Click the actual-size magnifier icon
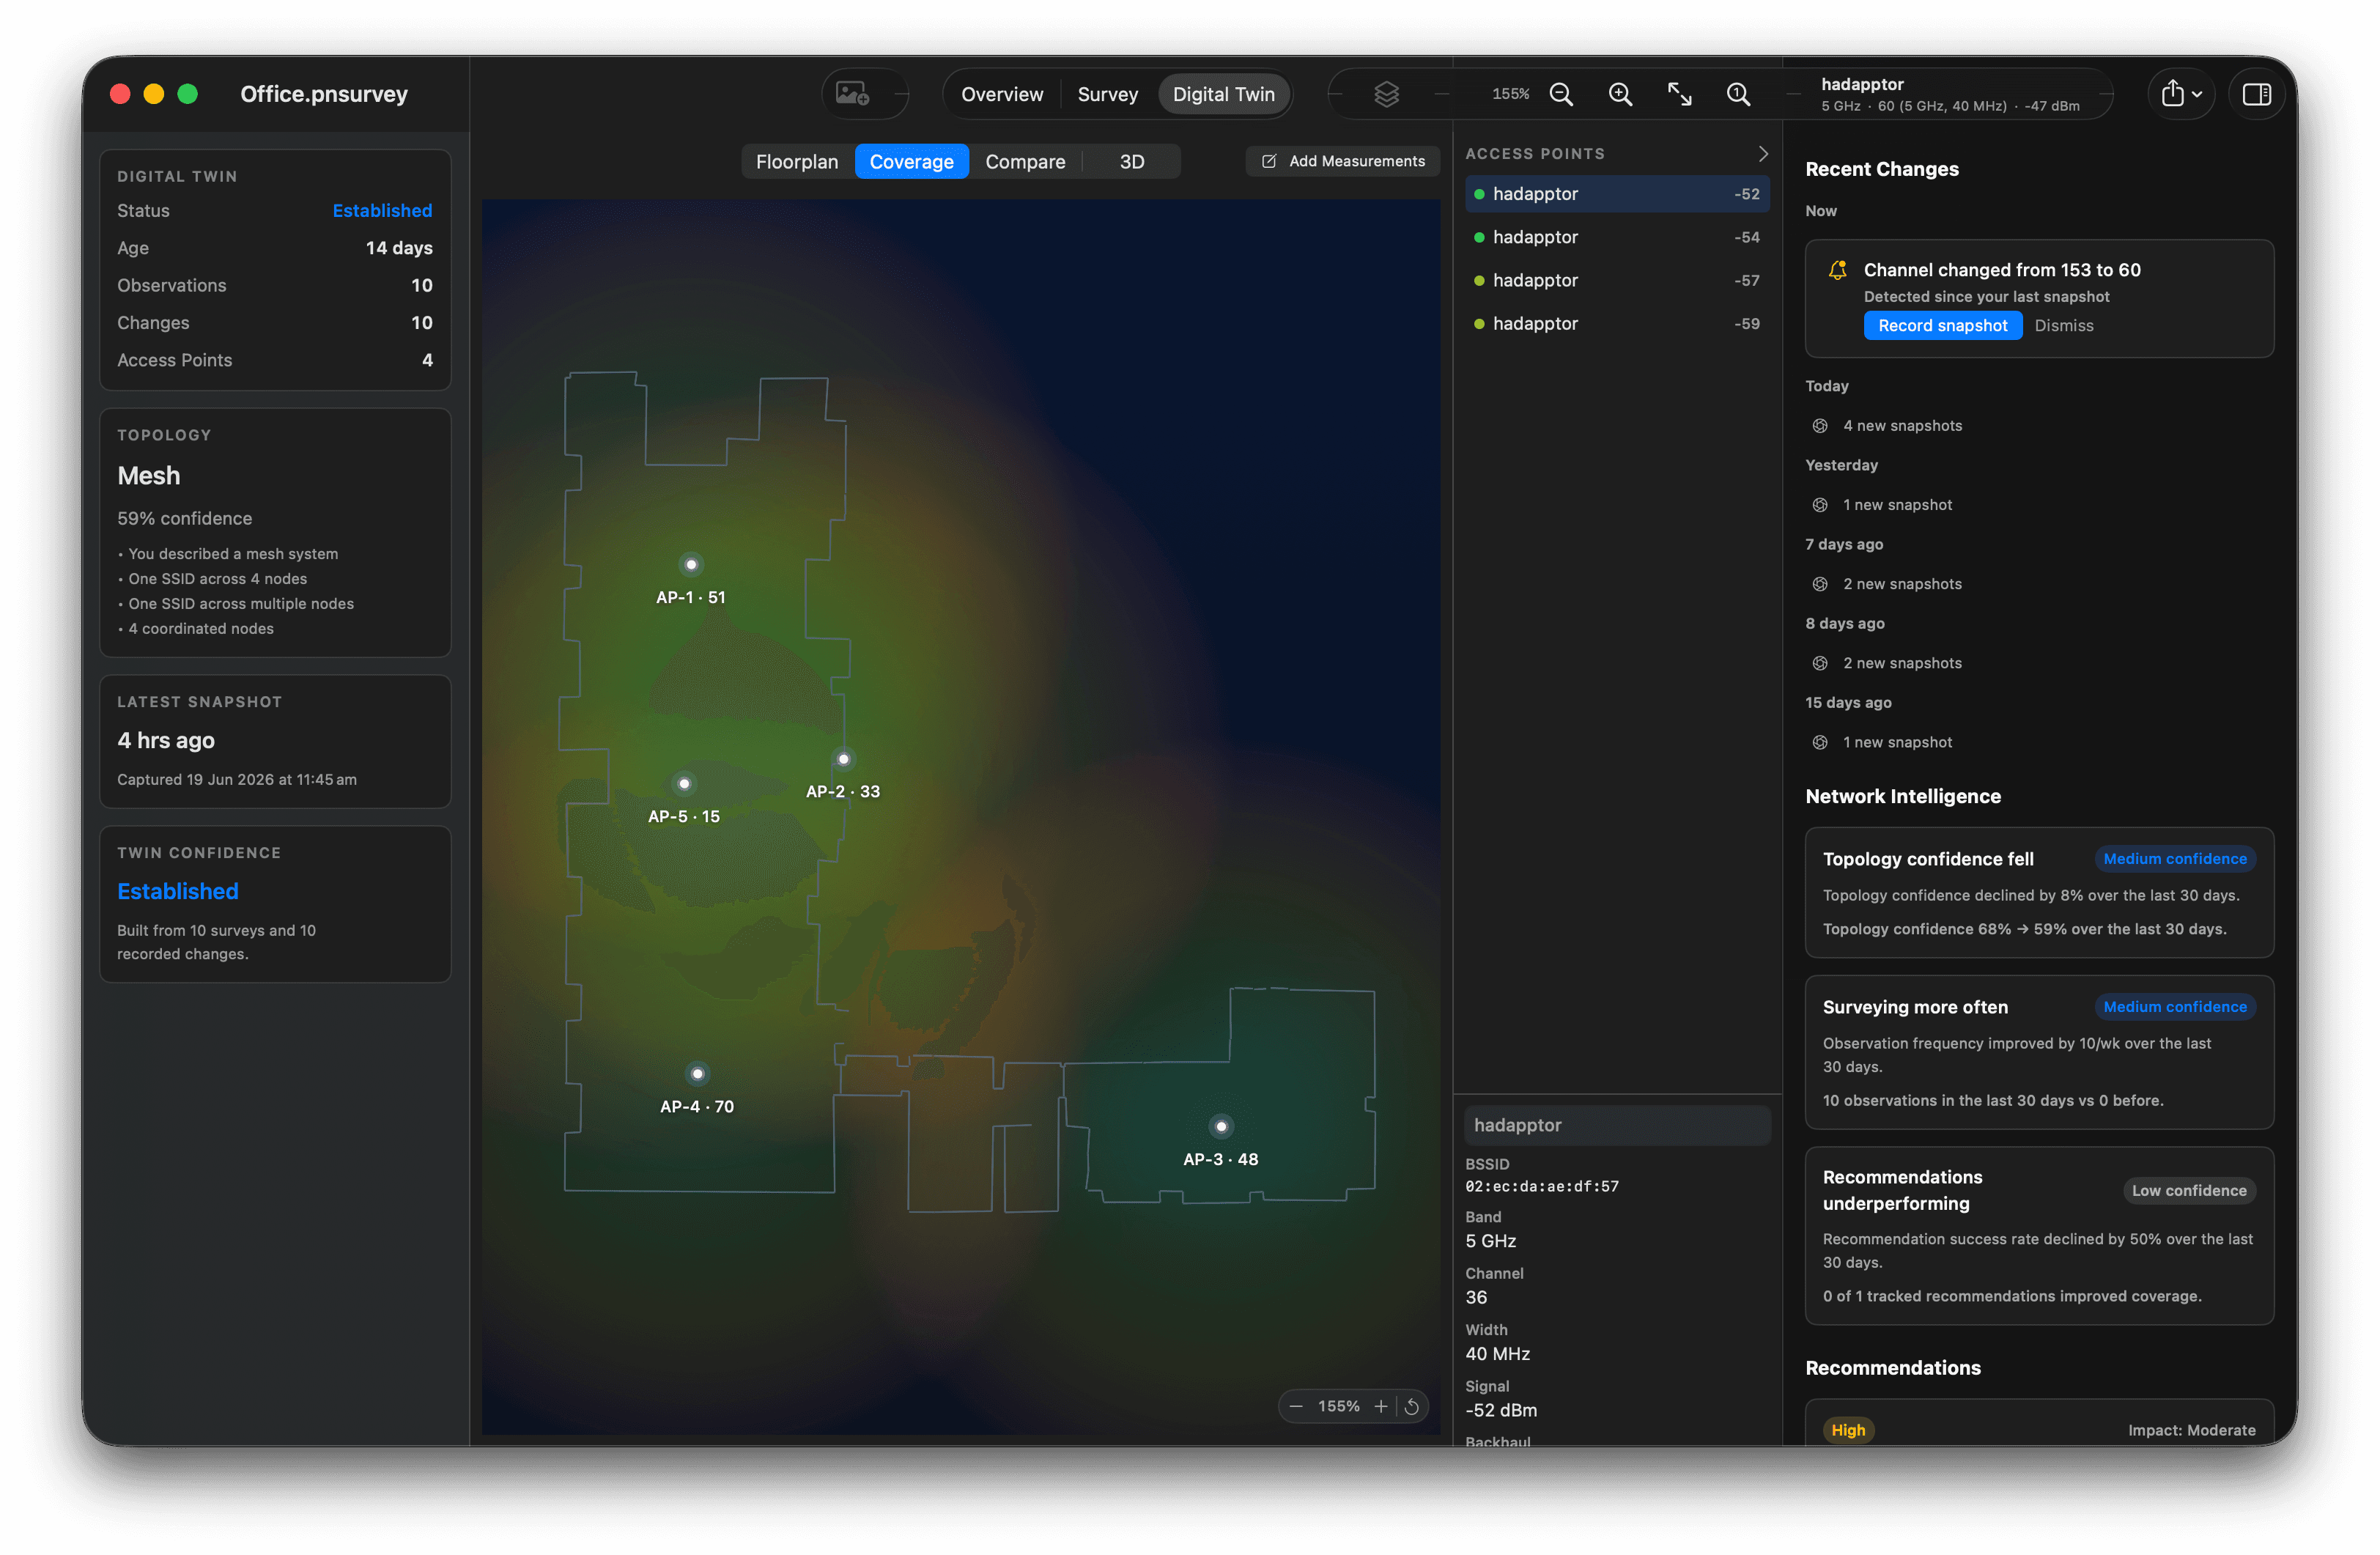The height and width of the screenshot is (1555, 2380). [1738, 94]
